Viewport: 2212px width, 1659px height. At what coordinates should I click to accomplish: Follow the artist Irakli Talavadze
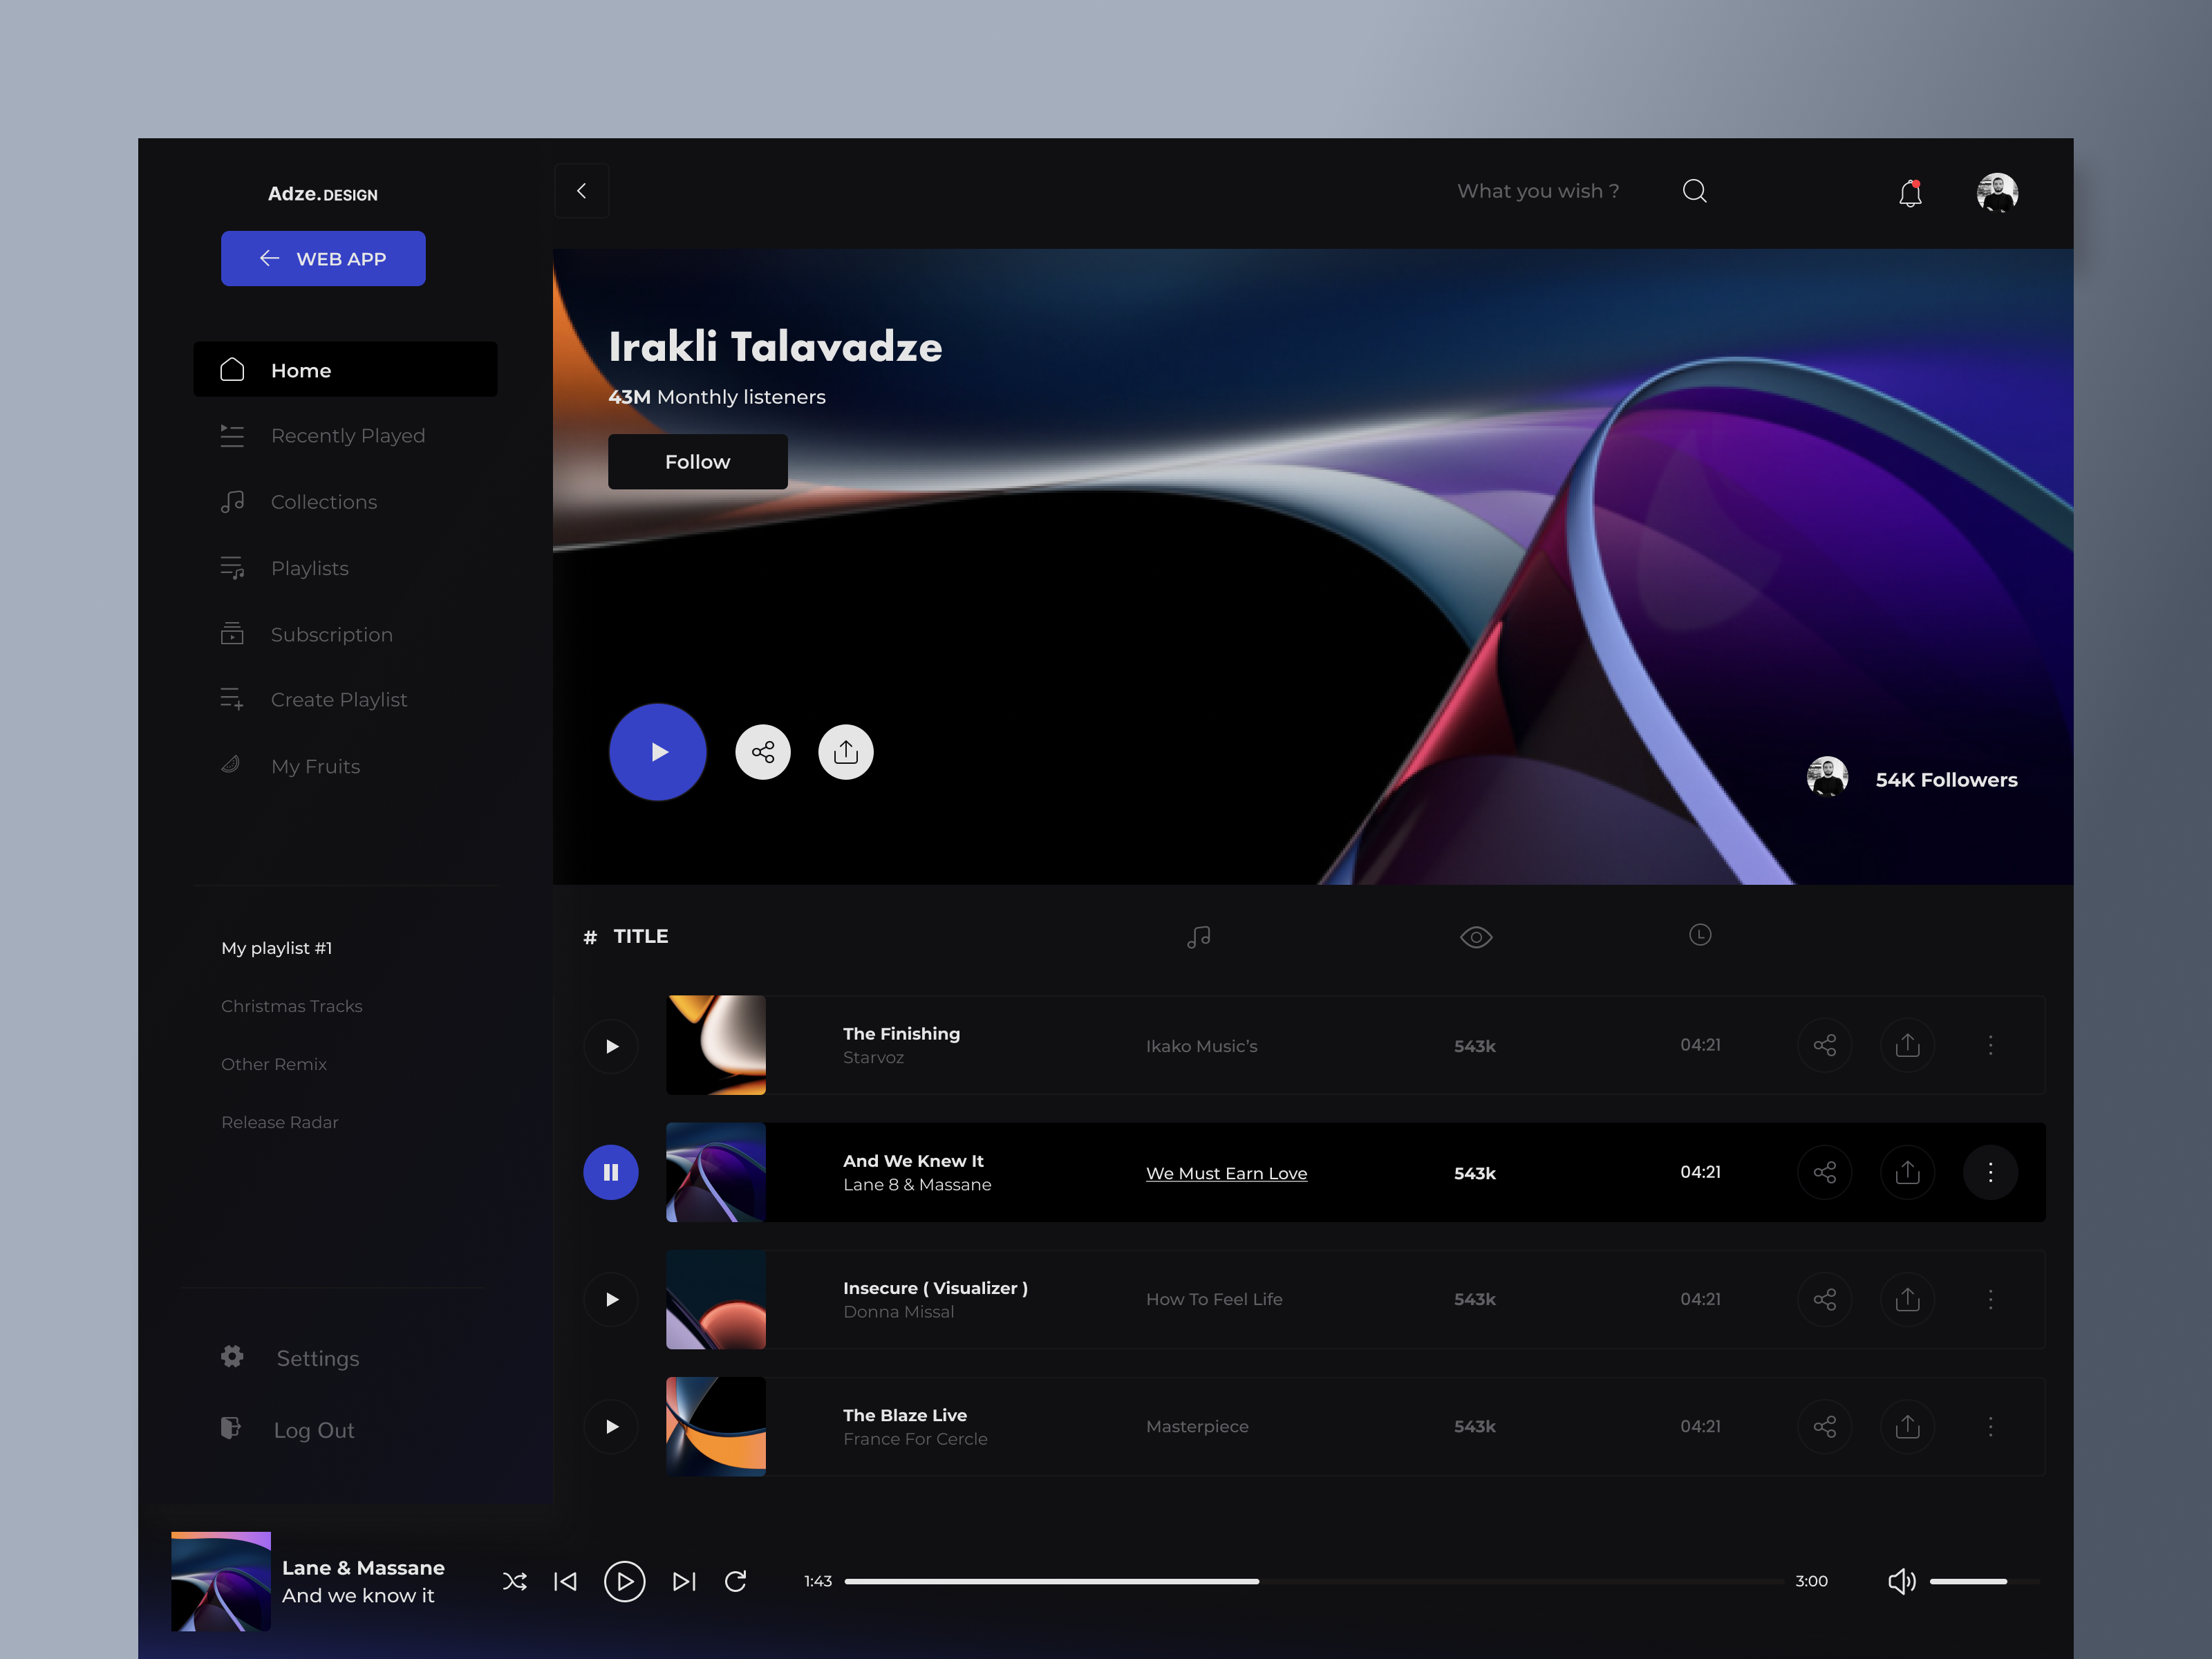[697, 461]
